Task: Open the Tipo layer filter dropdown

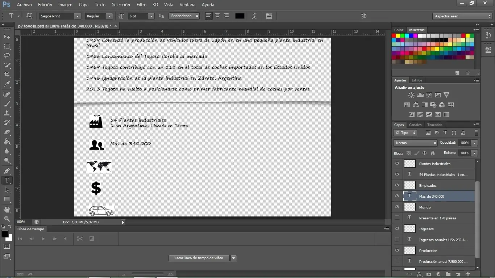Action: point(405,133)
